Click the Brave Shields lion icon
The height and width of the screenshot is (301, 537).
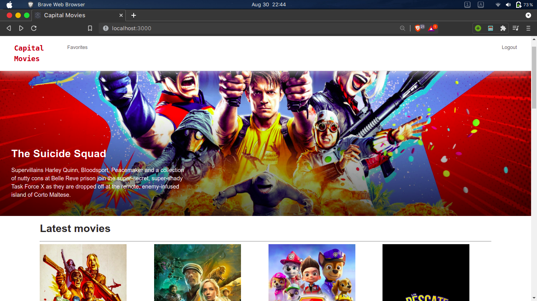tap(418, 28)
